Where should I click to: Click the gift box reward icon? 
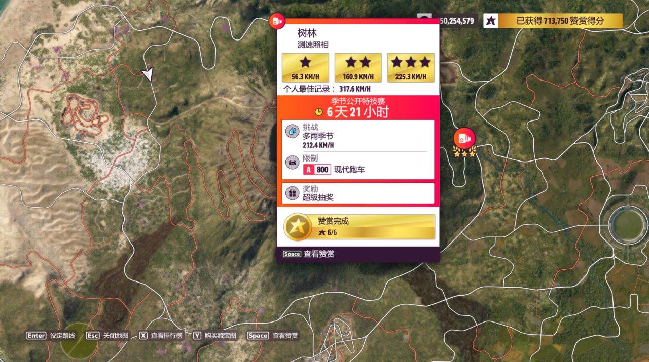[292, 193]
